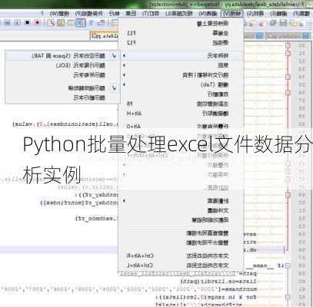Choose 隐藏行 with shortcut Alt+H
Image resolution: width=313 pixels, height=307 pixels.
click(181, 114)
